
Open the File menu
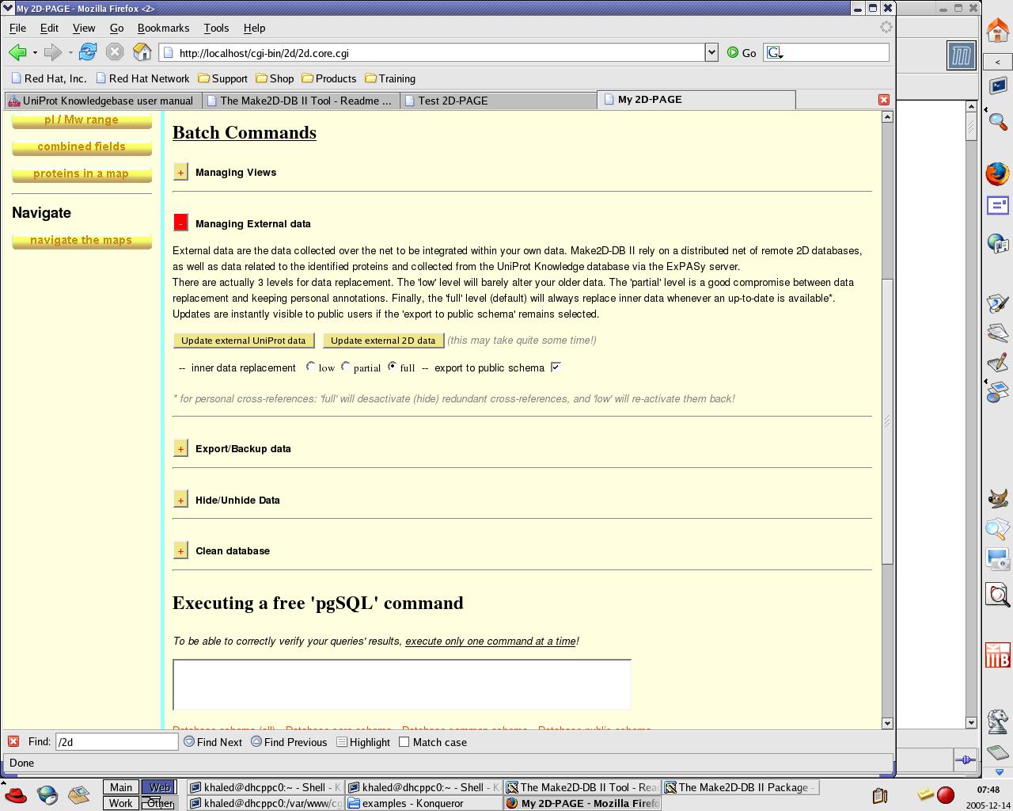[x=17, y=28]
